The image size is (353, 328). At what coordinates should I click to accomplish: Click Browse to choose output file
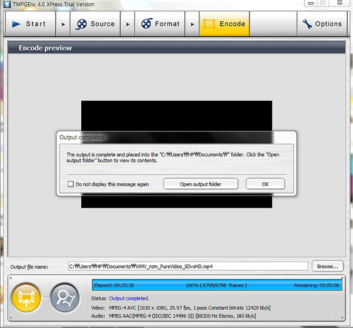tap(328, 266)
